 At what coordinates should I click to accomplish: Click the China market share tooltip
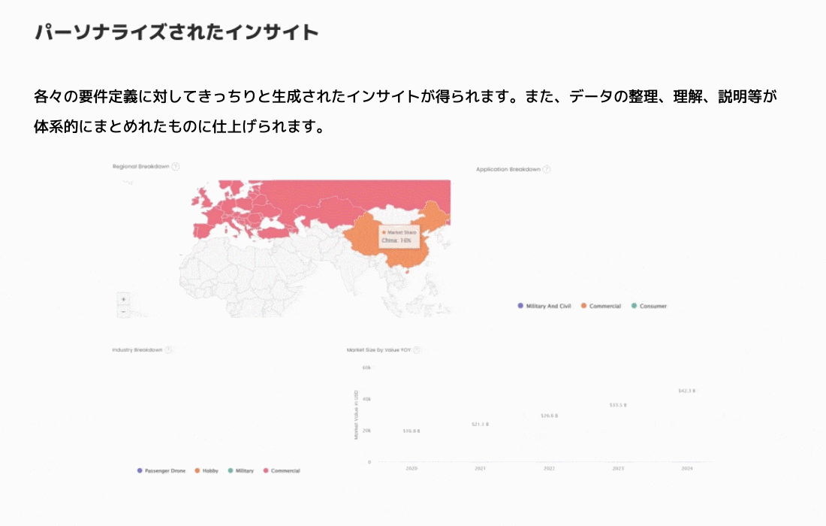[x=399, y=236]
